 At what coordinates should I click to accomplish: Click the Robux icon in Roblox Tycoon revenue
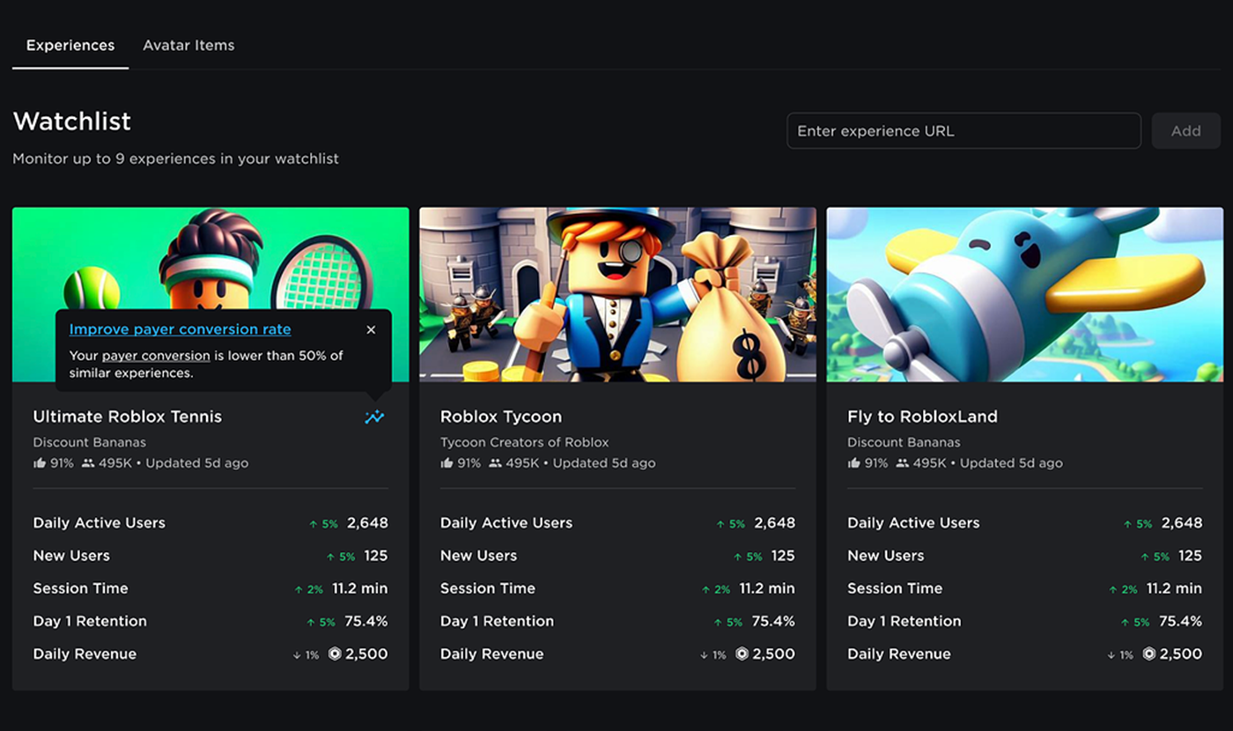[x=742, y=654]
